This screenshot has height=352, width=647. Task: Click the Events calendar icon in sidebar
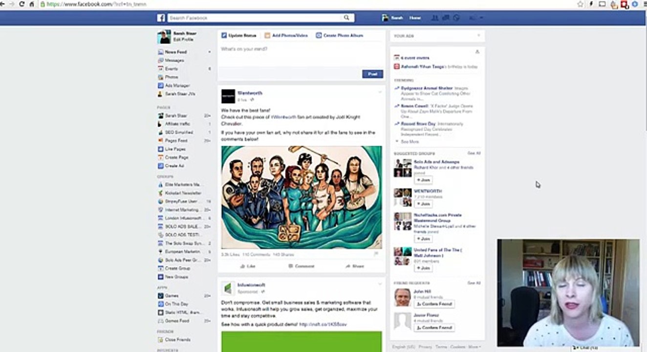click(x=160, y=69)
